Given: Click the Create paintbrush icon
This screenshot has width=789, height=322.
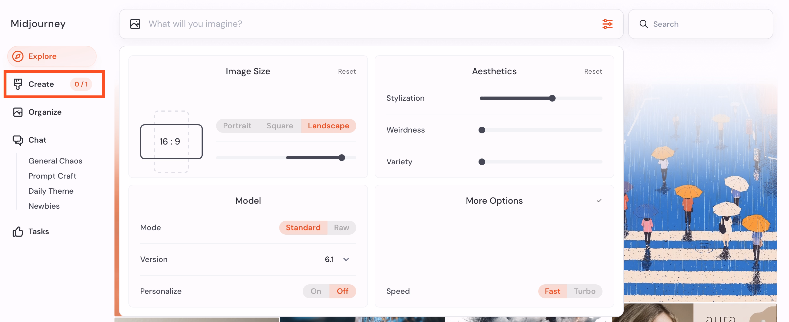Looking at the screenshot, I should (x=18, y=84).
